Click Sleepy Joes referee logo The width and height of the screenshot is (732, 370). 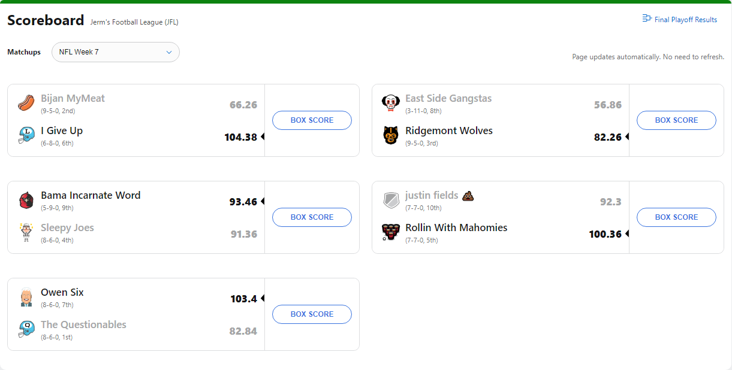pos(26,232)
